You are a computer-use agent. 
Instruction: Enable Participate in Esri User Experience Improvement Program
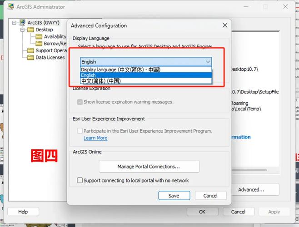[x=80, y=131]
